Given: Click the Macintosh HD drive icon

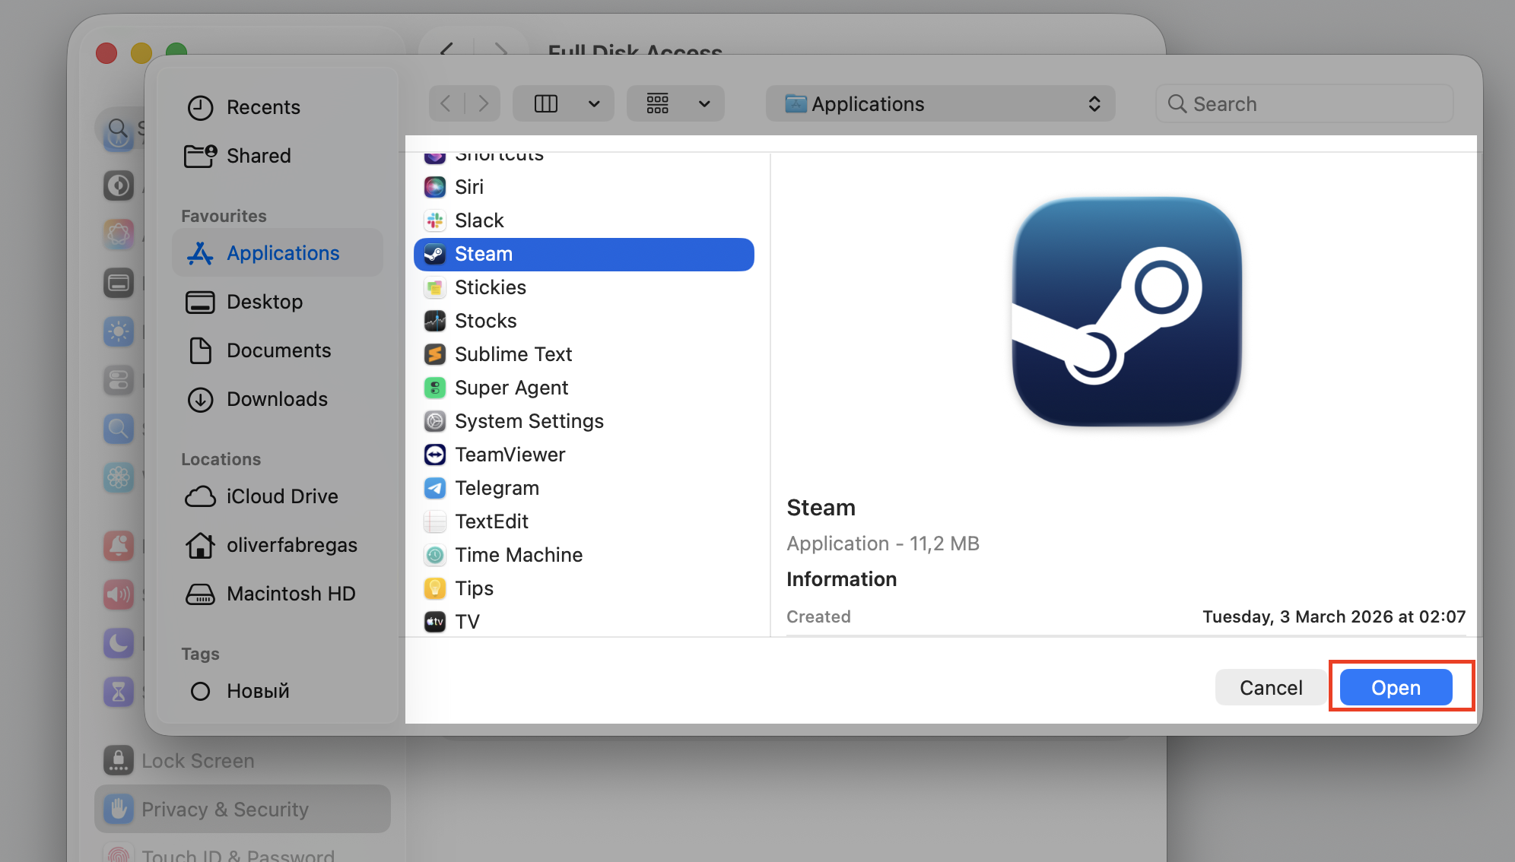Looking at the screenshot, I should pyautogui.click(x=200, y=594).
